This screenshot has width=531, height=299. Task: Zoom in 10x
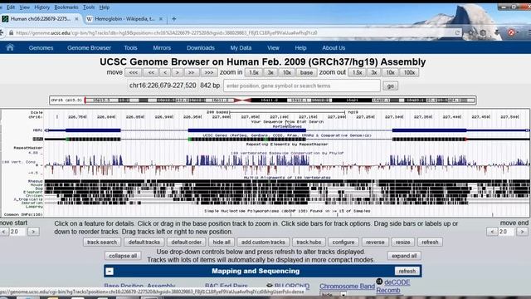287,72
